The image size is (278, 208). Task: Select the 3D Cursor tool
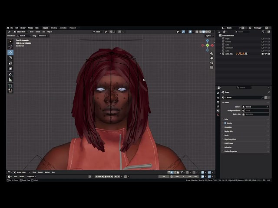(x=10, y=47)
